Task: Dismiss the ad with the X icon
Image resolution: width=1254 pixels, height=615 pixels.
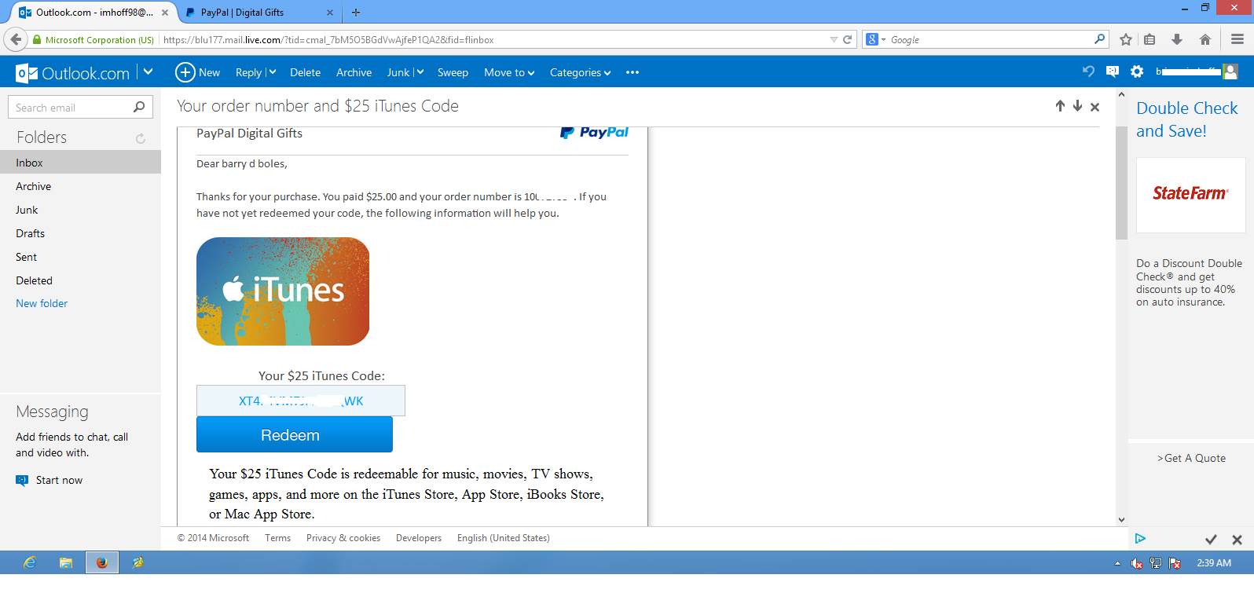Action: click(1237, 540)
